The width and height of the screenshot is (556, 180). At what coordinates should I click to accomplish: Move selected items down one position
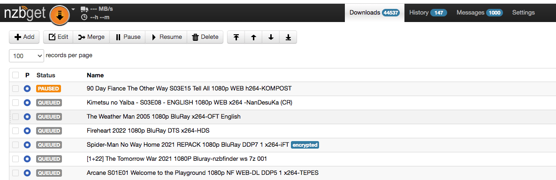pyautogui.click(x=271, y=37)
